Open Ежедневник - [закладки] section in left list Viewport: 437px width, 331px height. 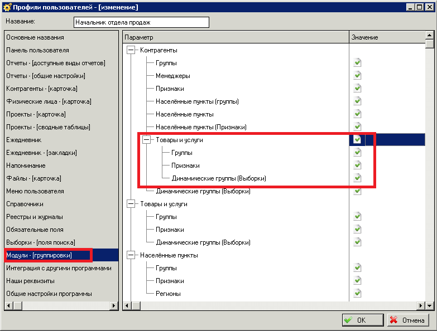pyautogui.click(x=41, y=153)
